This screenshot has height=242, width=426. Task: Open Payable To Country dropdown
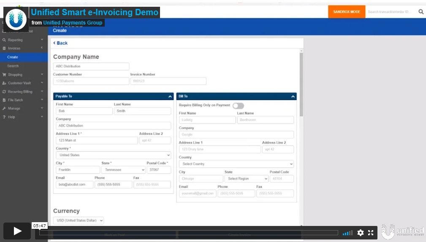click(113, 155)
